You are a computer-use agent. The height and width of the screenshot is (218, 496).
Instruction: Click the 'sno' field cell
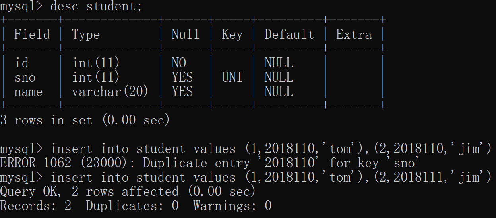[25, 77]
